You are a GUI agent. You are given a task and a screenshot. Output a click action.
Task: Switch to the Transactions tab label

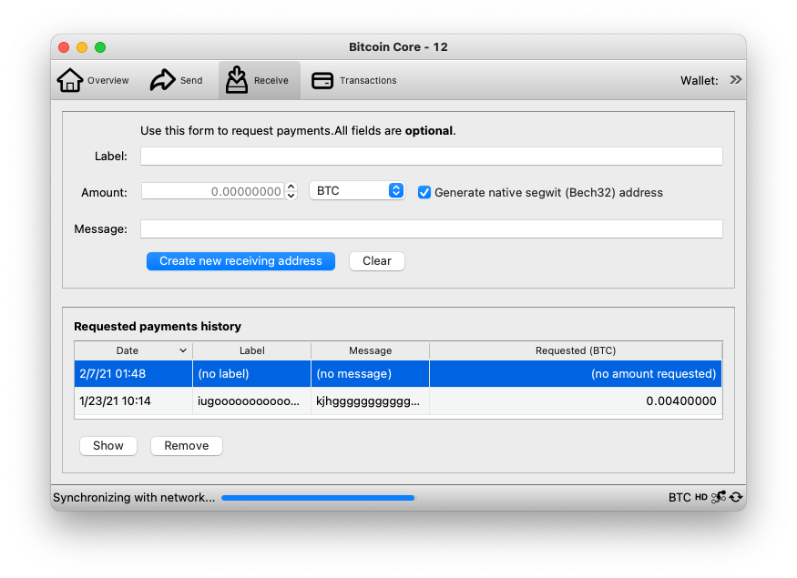click(368, 80)
